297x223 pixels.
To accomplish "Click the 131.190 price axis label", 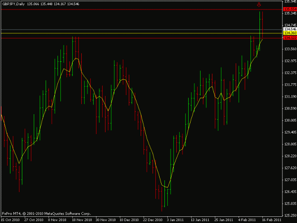I will pos(290,97).
